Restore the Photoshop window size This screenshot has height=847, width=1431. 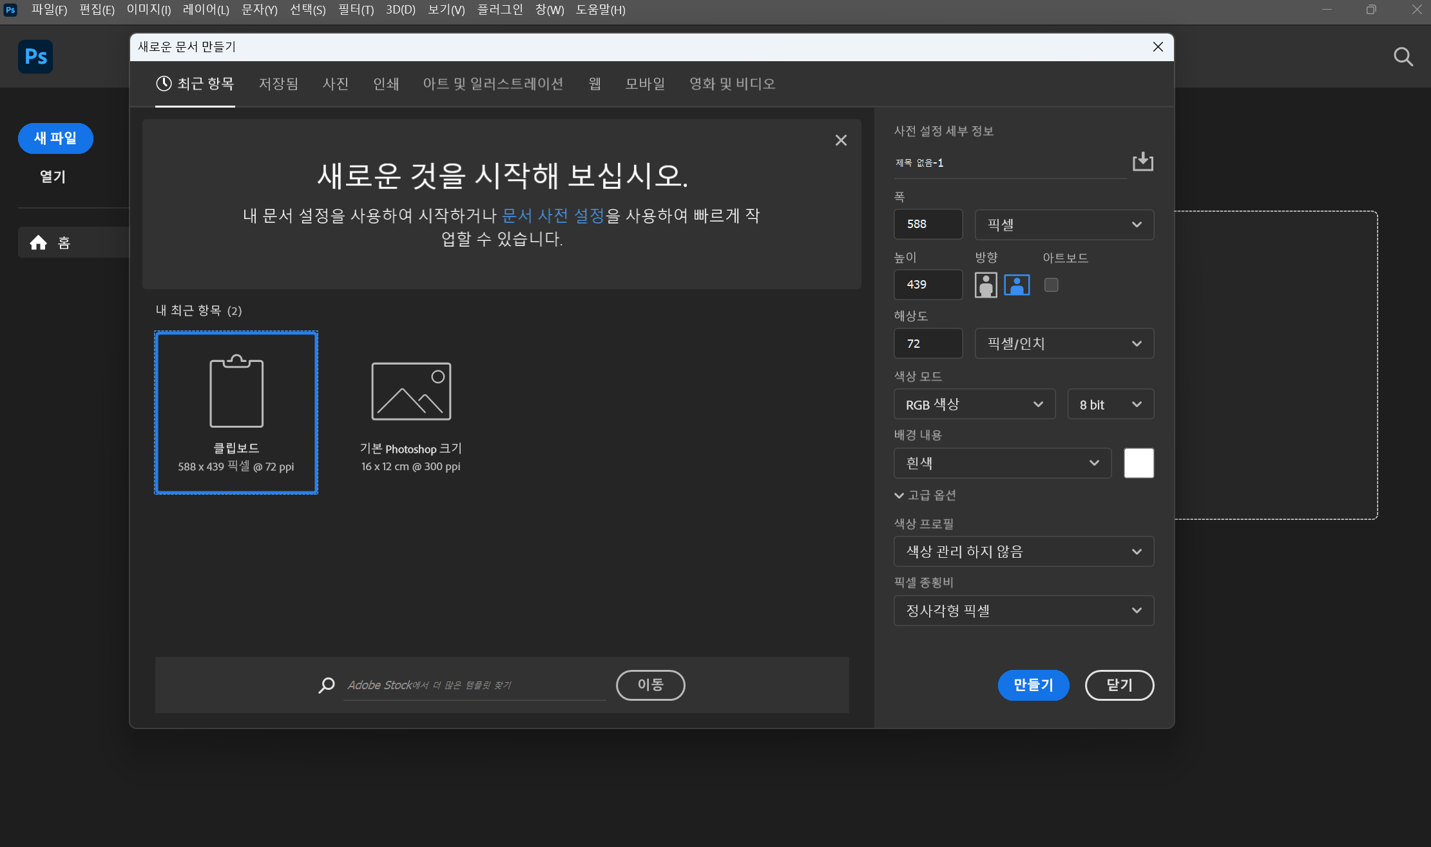tap(1371, 10)
